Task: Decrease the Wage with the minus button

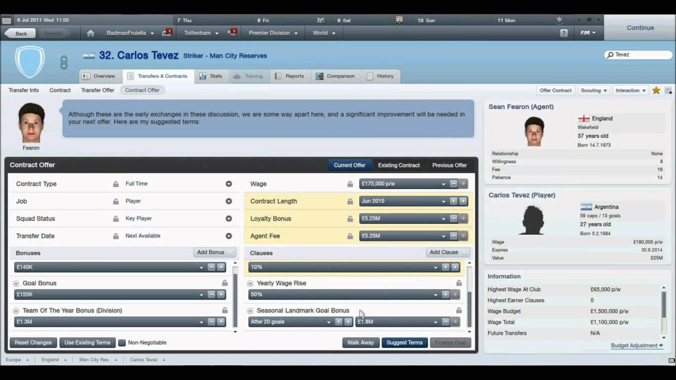Action: [454, 184]
